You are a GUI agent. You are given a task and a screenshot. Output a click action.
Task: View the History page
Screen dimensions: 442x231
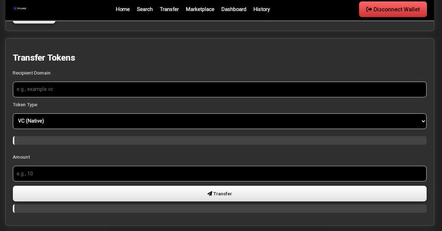click(262, 9)
